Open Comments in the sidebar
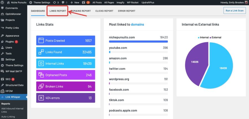 12,8
